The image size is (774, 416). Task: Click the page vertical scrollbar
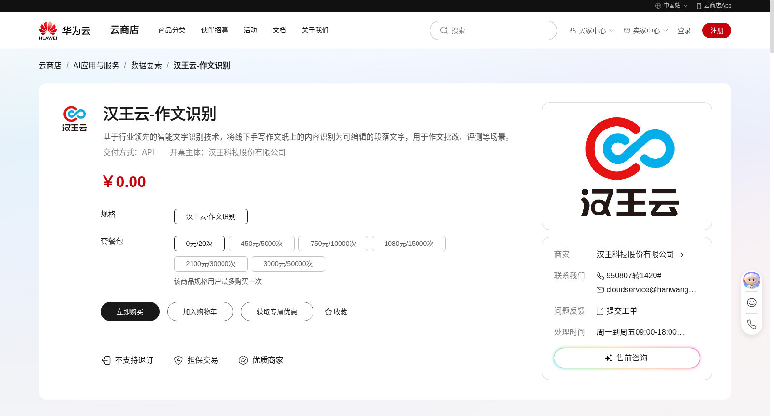point(772,27)
